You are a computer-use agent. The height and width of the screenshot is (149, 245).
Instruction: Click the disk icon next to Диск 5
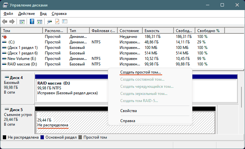coord(7,109)
